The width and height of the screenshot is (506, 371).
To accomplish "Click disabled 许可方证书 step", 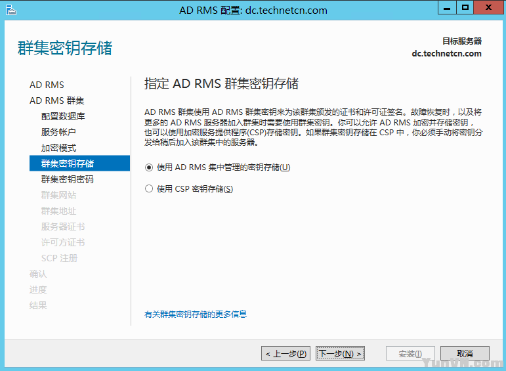I will coord(63,242).
